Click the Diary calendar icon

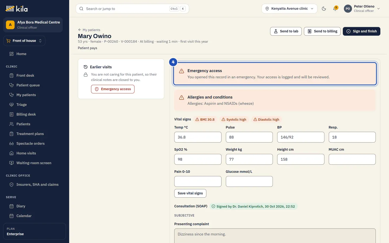[11, 206]
